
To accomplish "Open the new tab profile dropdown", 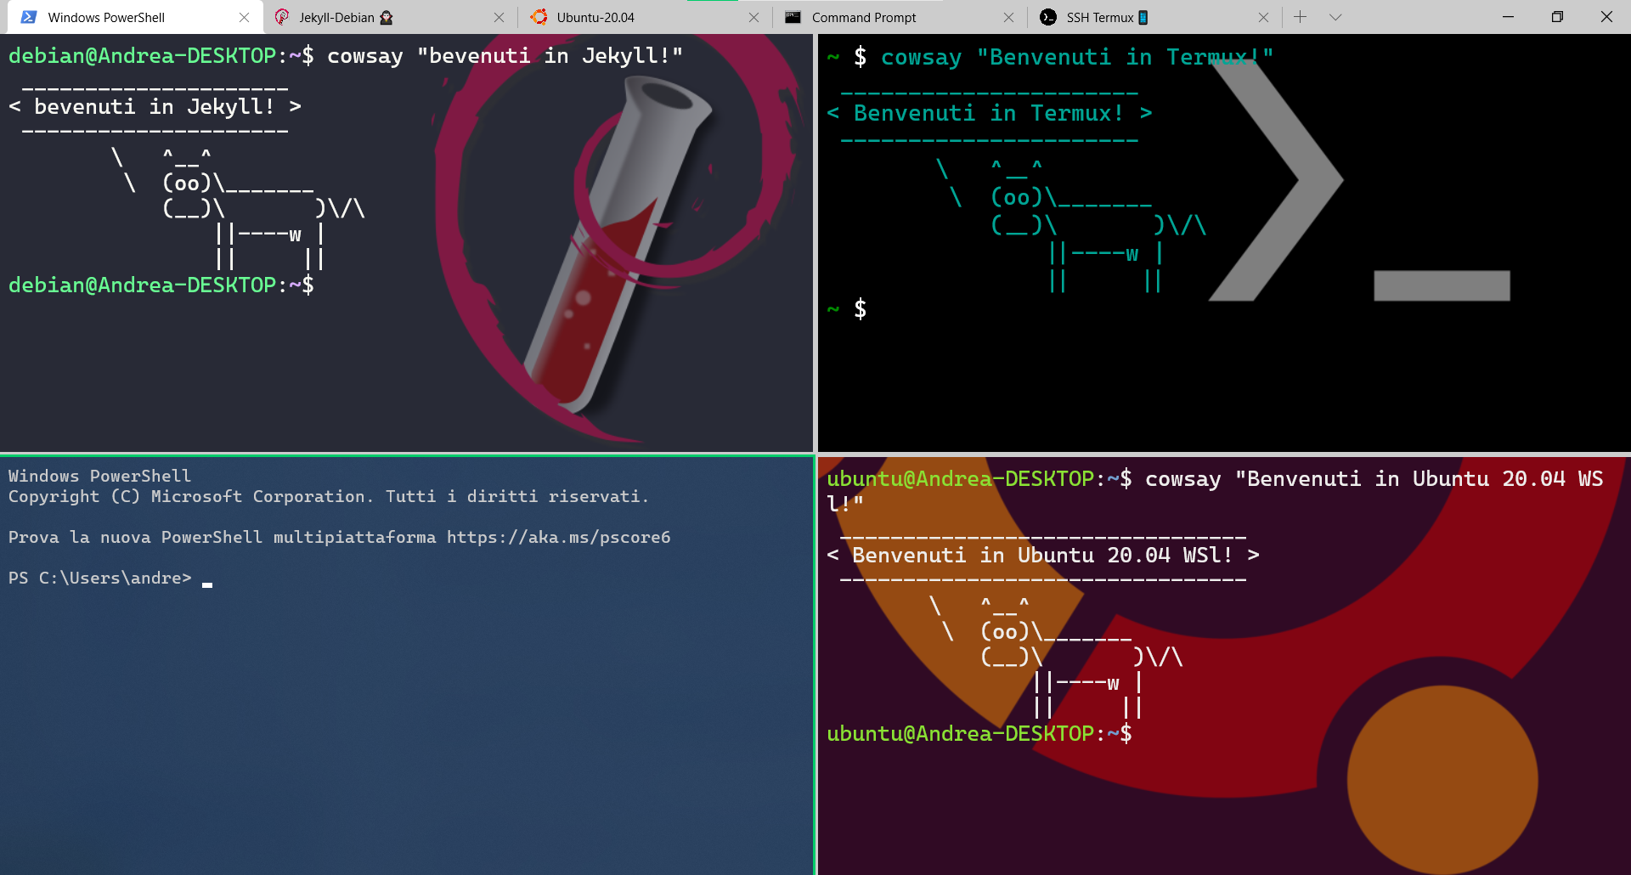I will (1335, 17).
